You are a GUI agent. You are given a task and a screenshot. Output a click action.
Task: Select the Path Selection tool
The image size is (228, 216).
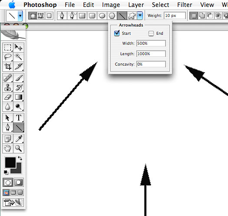[8, 118]
